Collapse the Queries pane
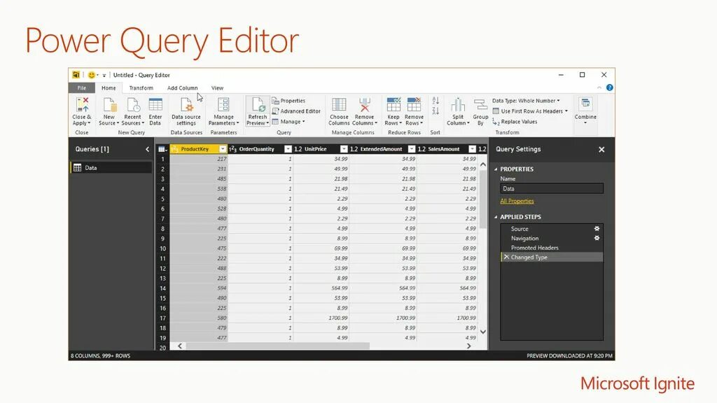The image size is (717, 403). tap(147, 150)
